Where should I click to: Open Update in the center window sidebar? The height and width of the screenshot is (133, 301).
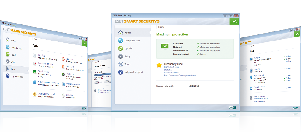(x=133, y=48)
